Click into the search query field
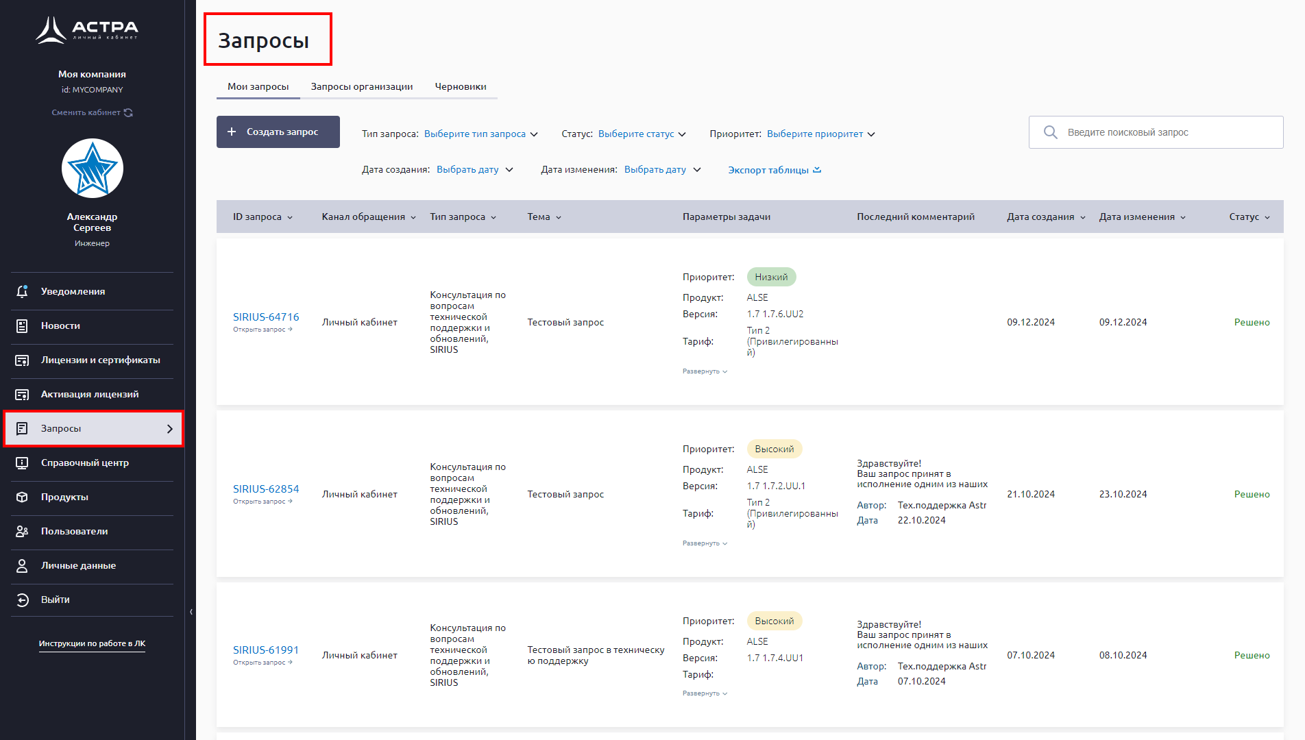This screenshot has height=740, width=1305. pyautogui.click(x=1165, y=132)
